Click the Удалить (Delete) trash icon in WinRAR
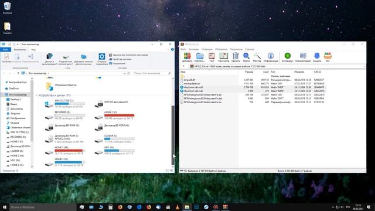Image resolution: width=375 pixels, height=211 pixels. (x=236, y=57)
